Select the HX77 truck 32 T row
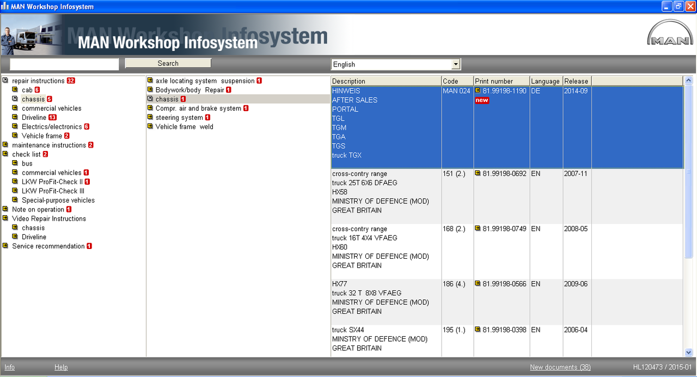This screenshot has height=377, width=697. click(x=507, y=302)
